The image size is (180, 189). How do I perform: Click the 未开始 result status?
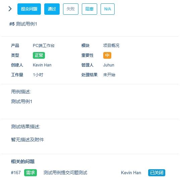109,75
